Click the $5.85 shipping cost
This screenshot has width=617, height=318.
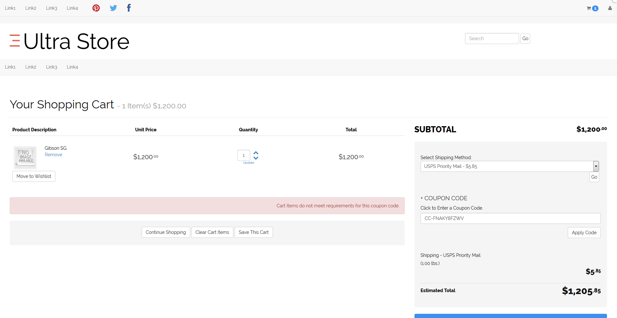point(593,271)
